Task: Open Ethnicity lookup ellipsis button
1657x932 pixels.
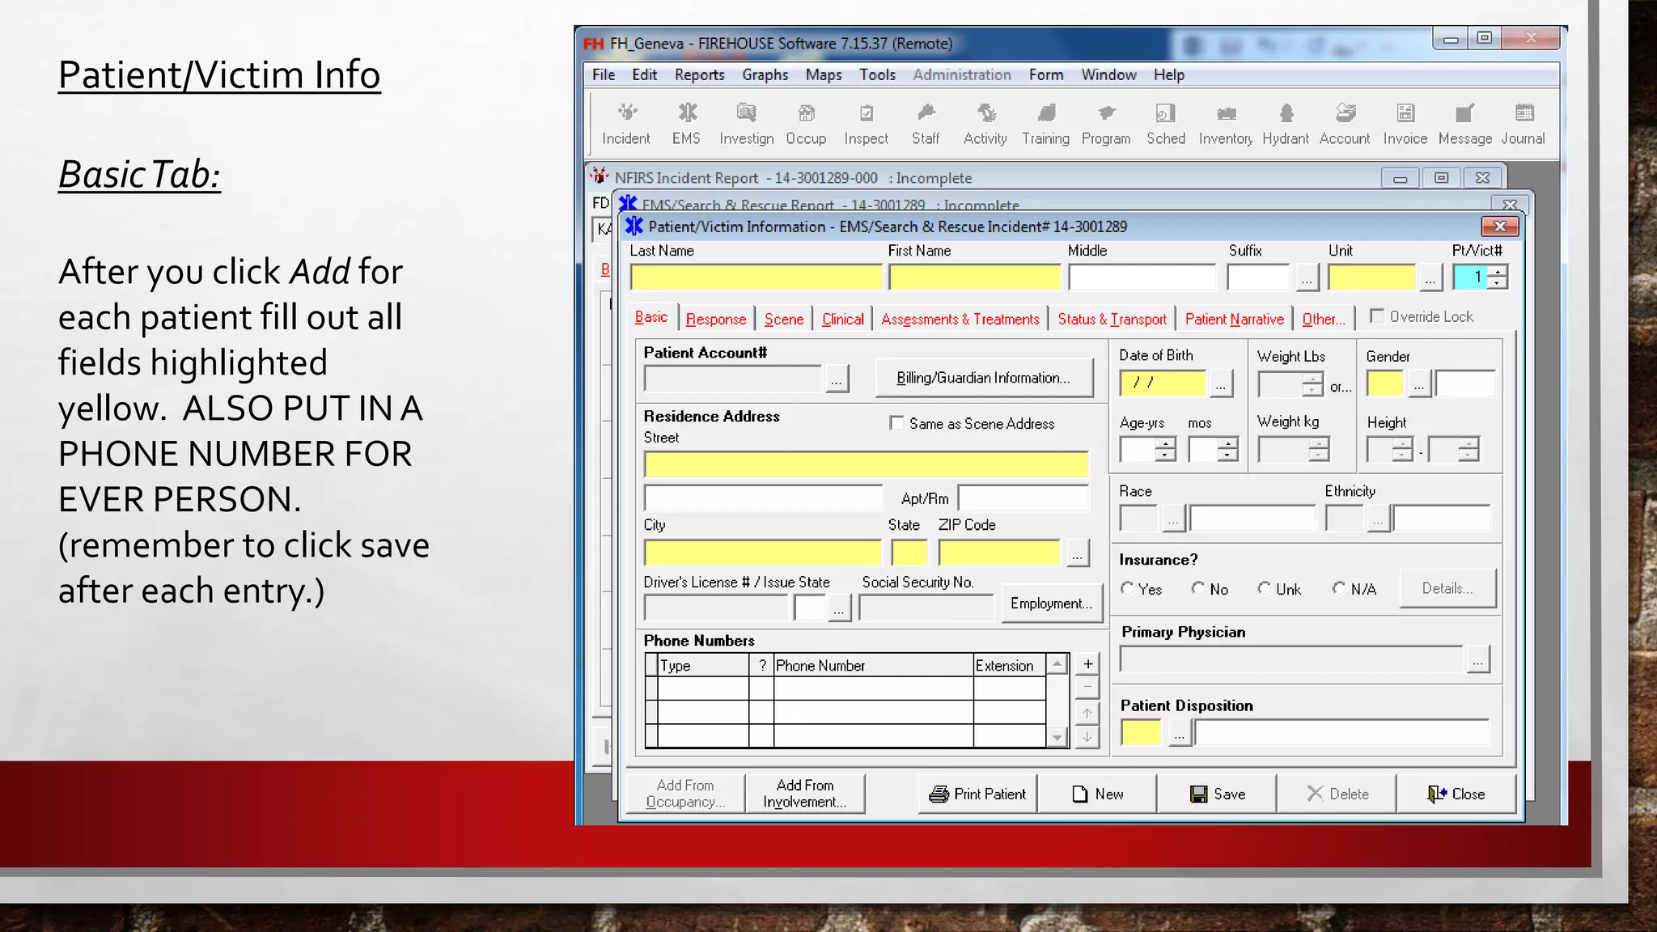Action: pyautogui.click(x=1378, y=518)
